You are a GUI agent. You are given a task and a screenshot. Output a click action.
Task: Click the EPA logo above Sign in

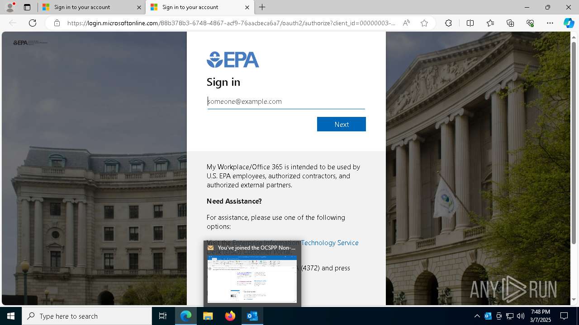(x=233, y=60)
